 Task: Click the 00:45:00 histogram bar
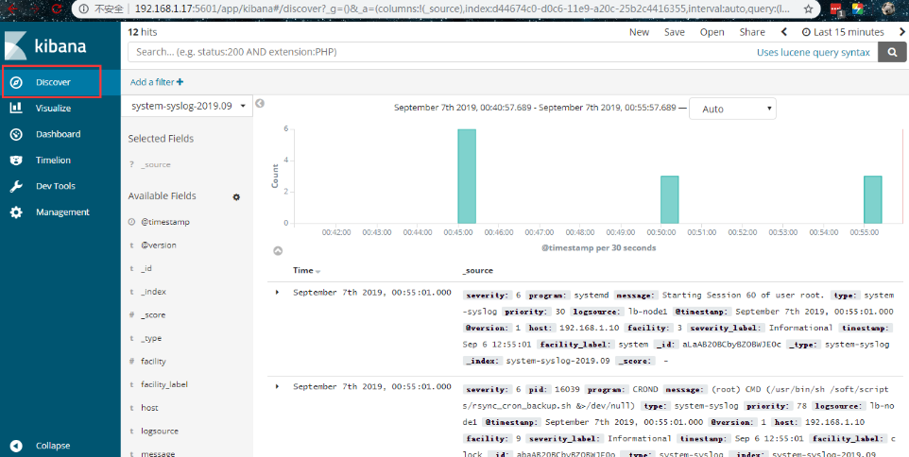tap(467, 176)
